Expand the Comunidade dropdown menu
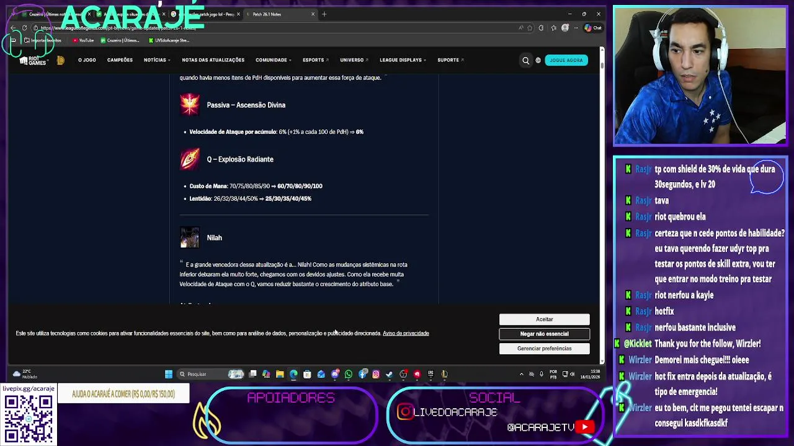 pyautogui.click(x=274, y=60)
